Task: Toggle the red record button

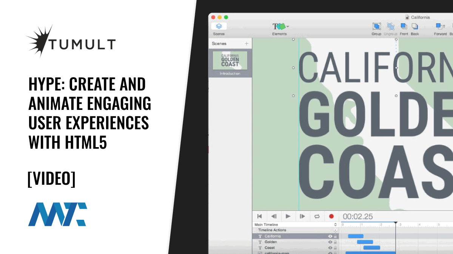Action: click(331, 216)
